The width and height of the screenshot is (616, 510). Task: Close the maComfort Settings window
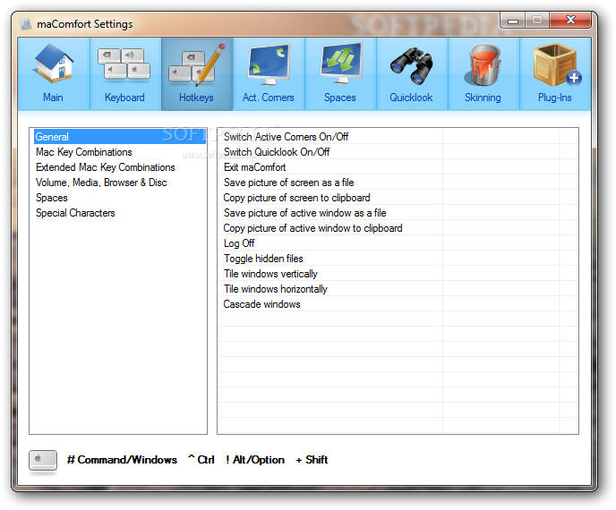(570, 20)
